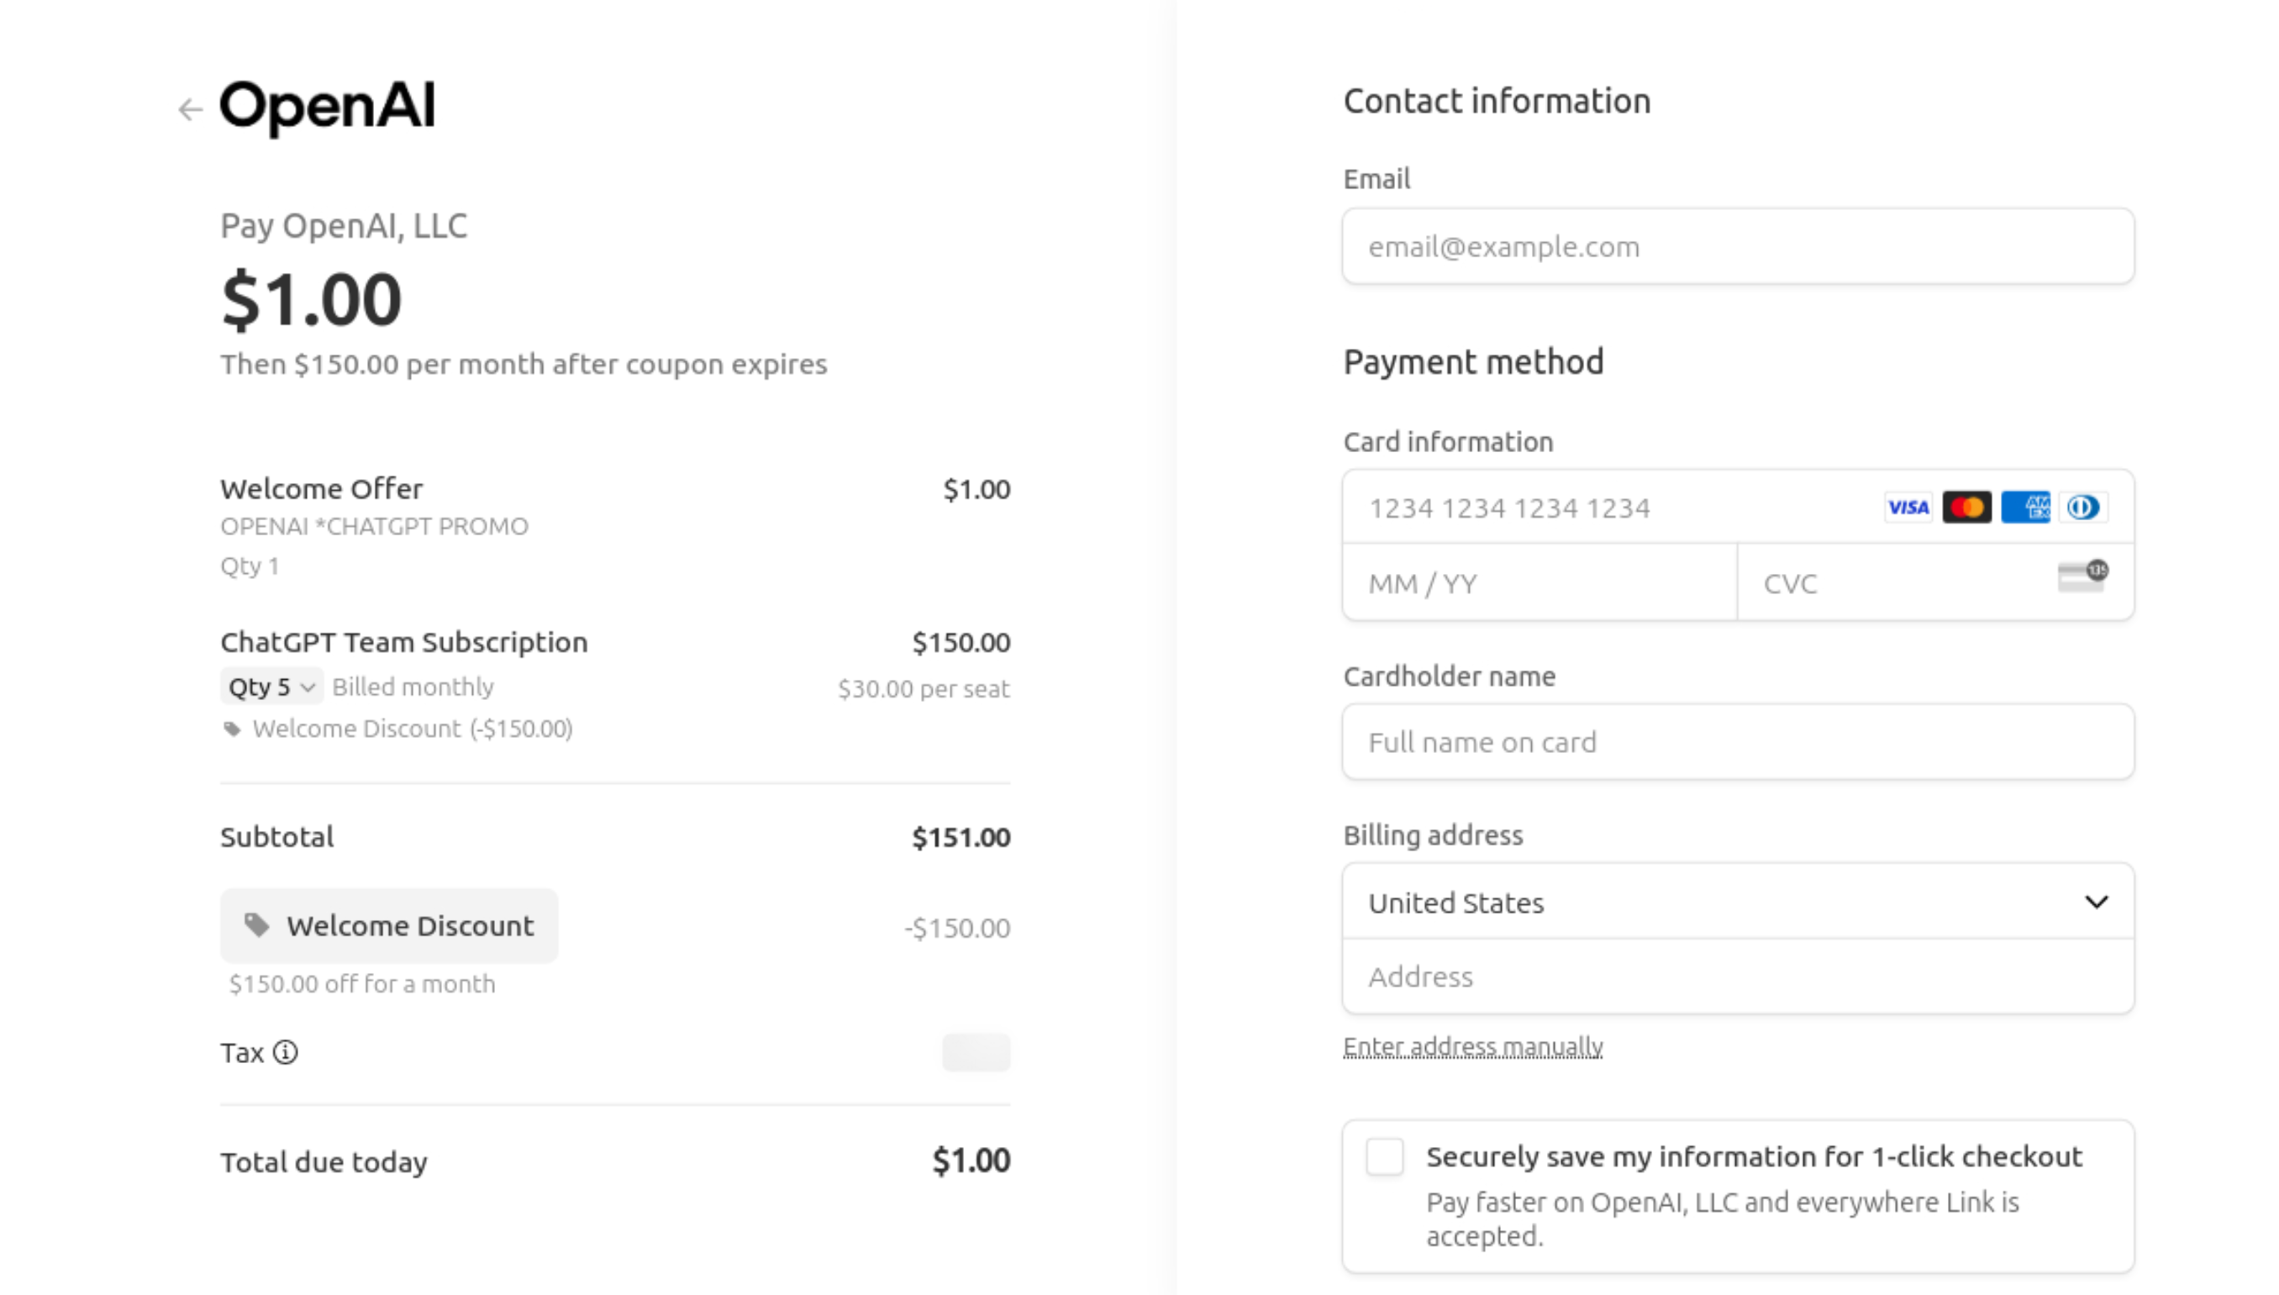This screenshot has height=1295, width=2279.
Task: Focus the billing Address field
Action: 1738,977
